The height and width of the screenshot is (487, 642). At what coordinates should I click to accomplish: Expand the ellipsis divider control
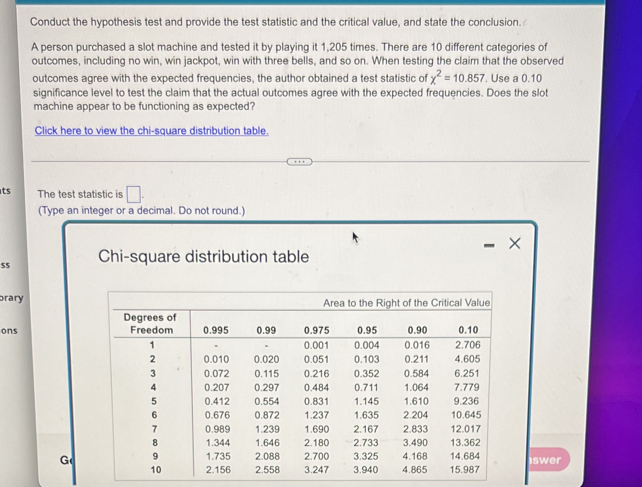[x=299, y=162]
